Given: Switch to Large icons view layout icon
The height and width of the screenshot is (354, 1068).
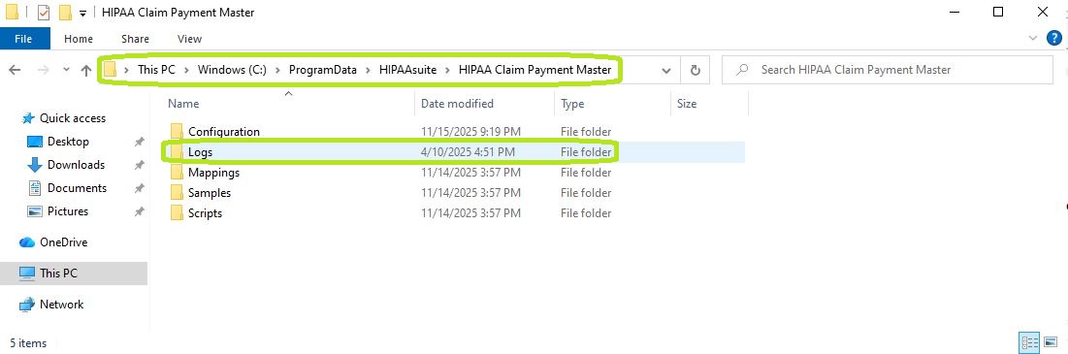Looking at the screenshot, I should [1051, 342].
